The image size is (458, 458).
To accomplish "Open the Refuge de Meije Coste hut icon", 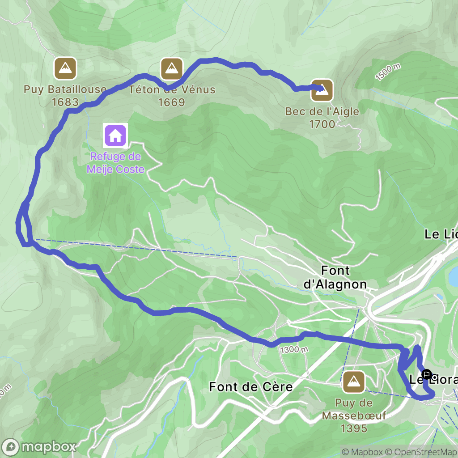I will point(115,136).
